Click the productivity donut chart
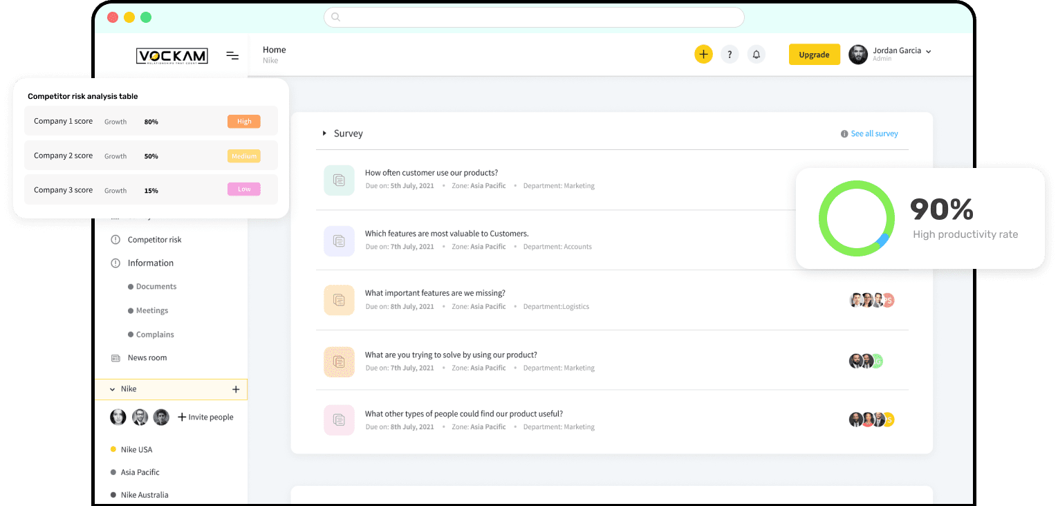 point(857,218)
